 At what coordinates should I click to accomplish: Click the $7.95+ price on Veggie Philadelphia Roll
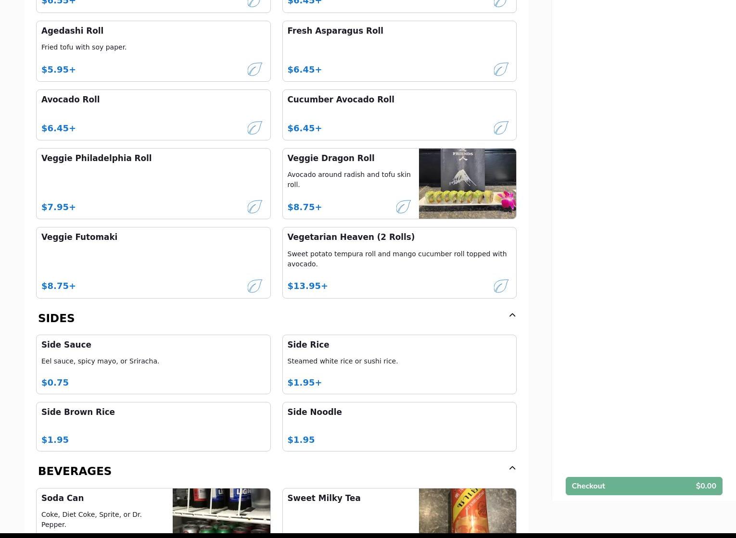59,207
